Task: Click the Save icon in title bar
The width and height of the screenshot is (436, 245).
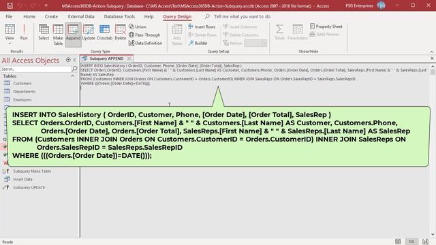Action: [10, 5]
